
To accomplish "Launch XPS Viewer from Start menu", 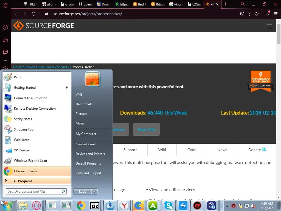I will (x=37, y=150).
